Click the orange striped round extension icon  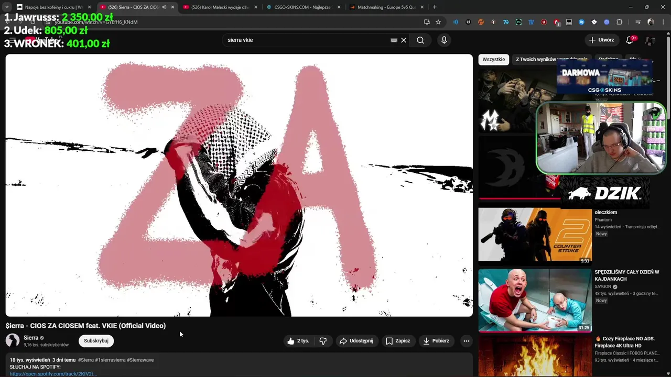(481, 22)
